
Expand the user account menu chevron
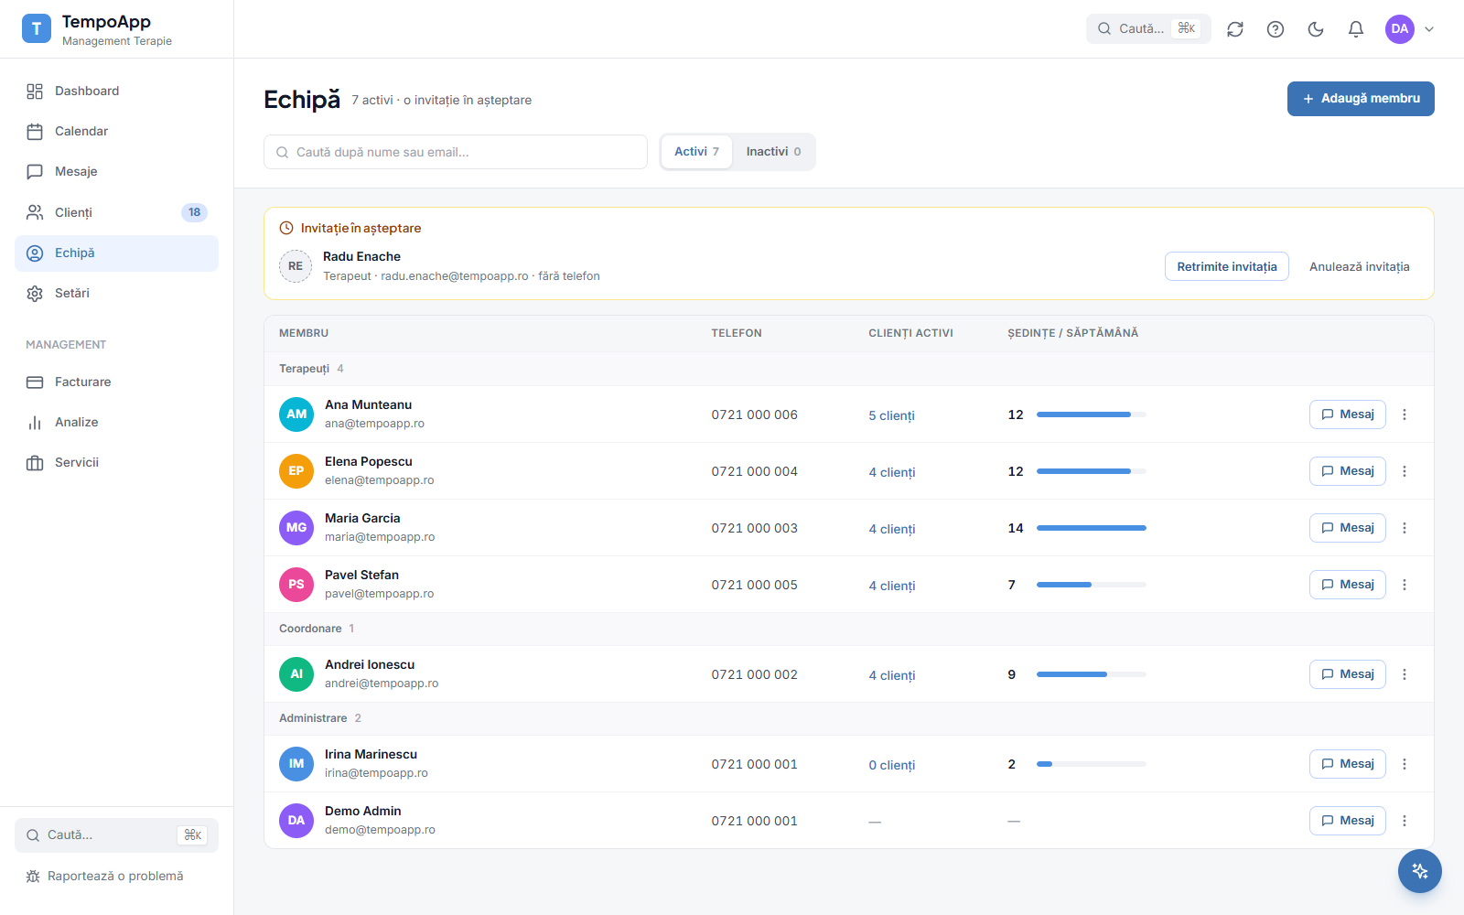coord(1429,29)
